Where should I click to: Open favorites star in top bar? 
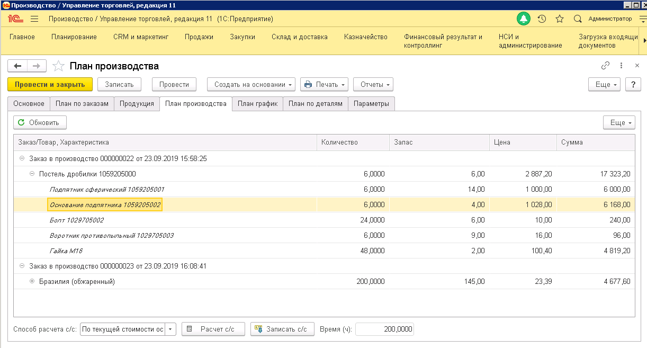(560, 19)
